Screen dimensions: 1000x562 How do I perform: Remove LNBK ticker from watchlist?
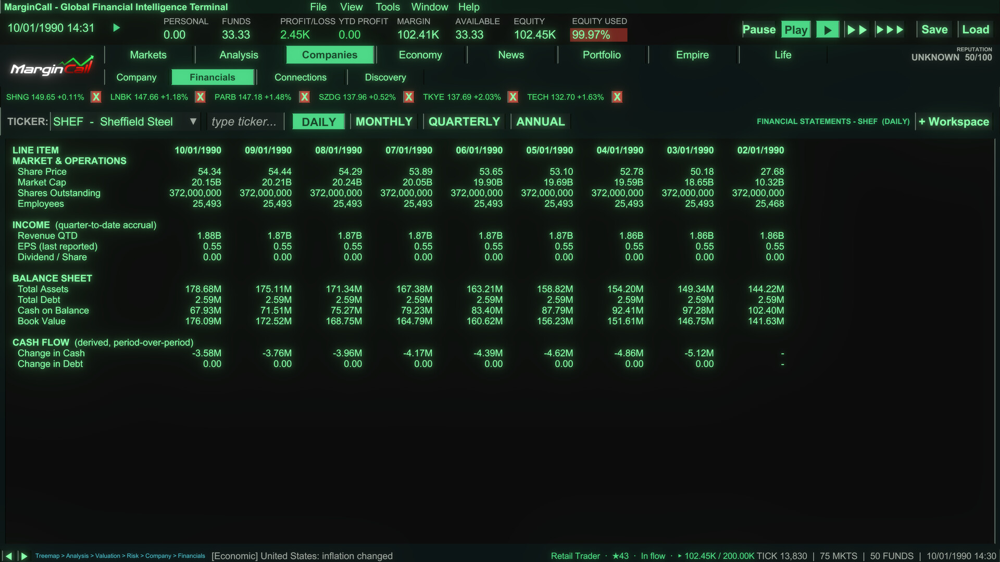coord(200,97)
